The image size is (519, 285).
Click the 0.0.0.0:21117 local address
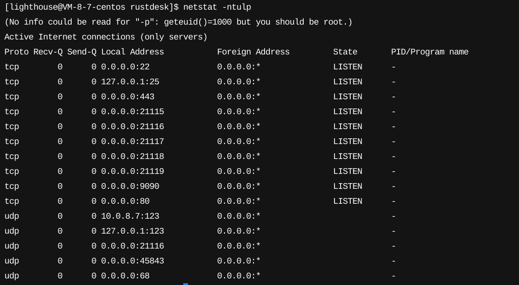[132, 141]
